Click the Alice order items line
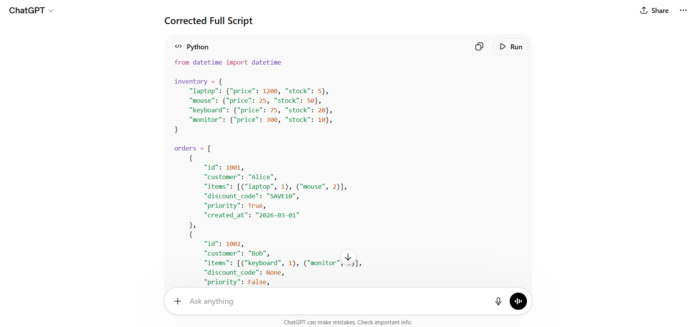 coord(276,186)
